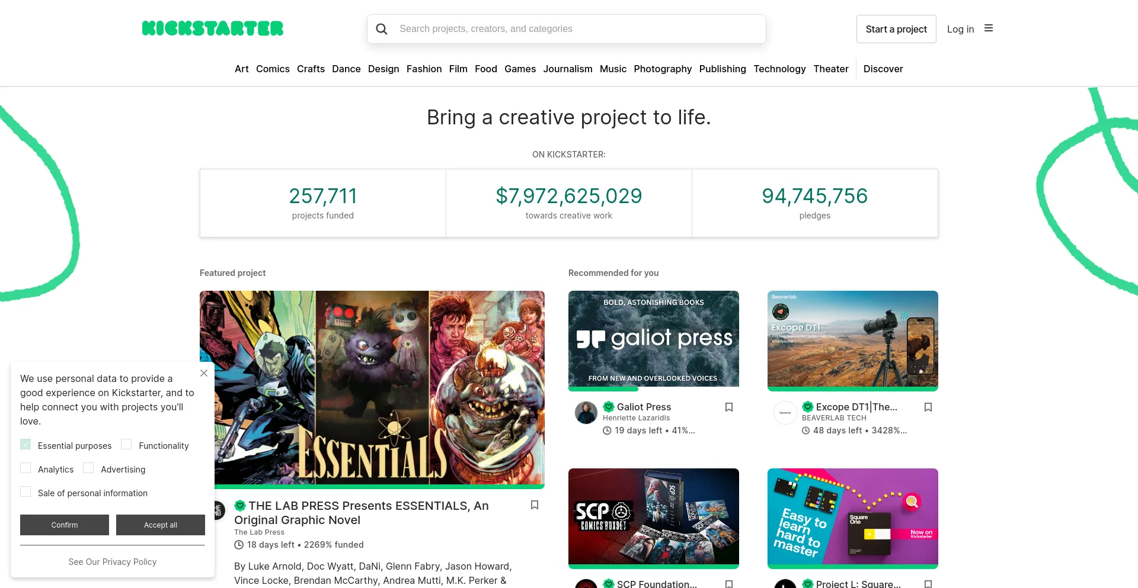Open the Theater category
Image resolution: width=1138 pixels, height=588 pixels.
[831, 69]
